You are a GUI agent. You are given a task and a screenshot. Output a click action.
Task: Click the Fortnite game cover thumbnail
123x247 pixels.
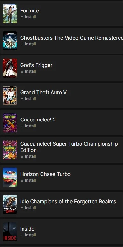10,14
